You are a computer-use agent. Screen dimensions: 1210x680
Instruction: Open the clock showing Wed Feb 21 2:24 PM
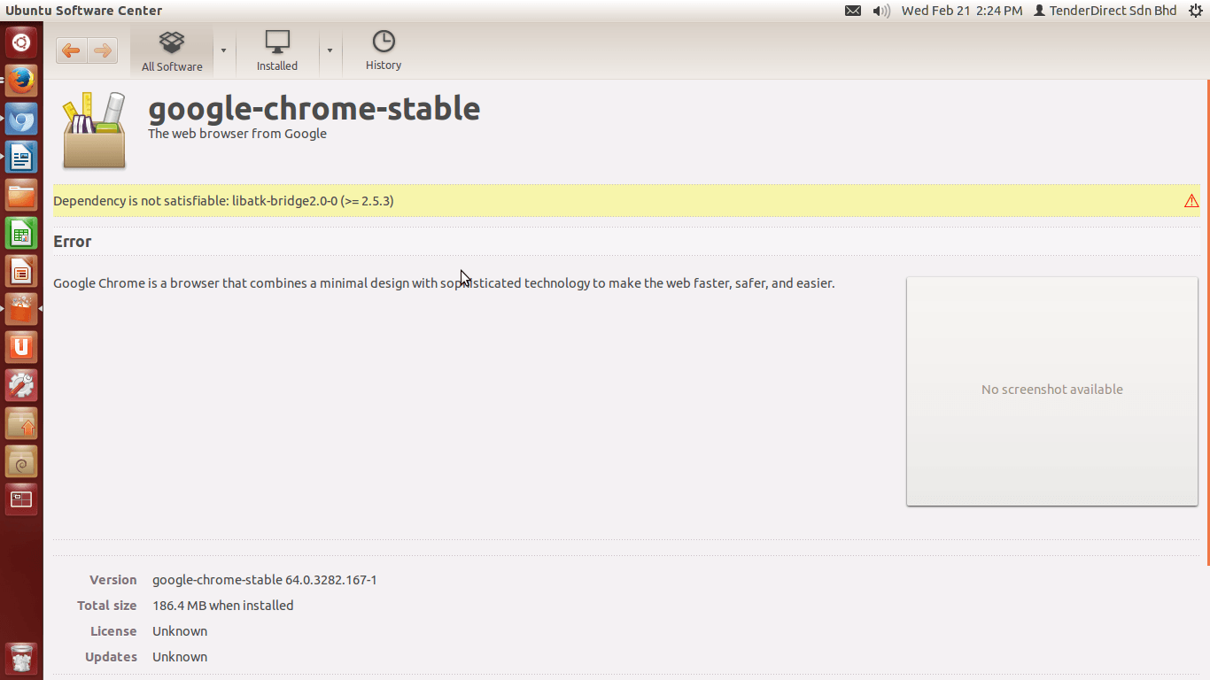point(962,11)
